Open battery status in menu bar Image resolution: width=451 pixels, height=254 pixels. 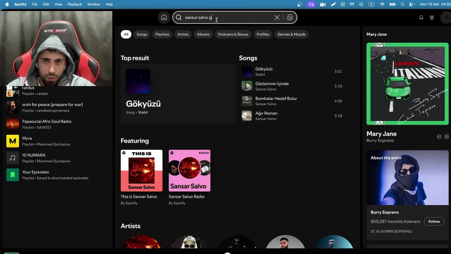[393, 4]
